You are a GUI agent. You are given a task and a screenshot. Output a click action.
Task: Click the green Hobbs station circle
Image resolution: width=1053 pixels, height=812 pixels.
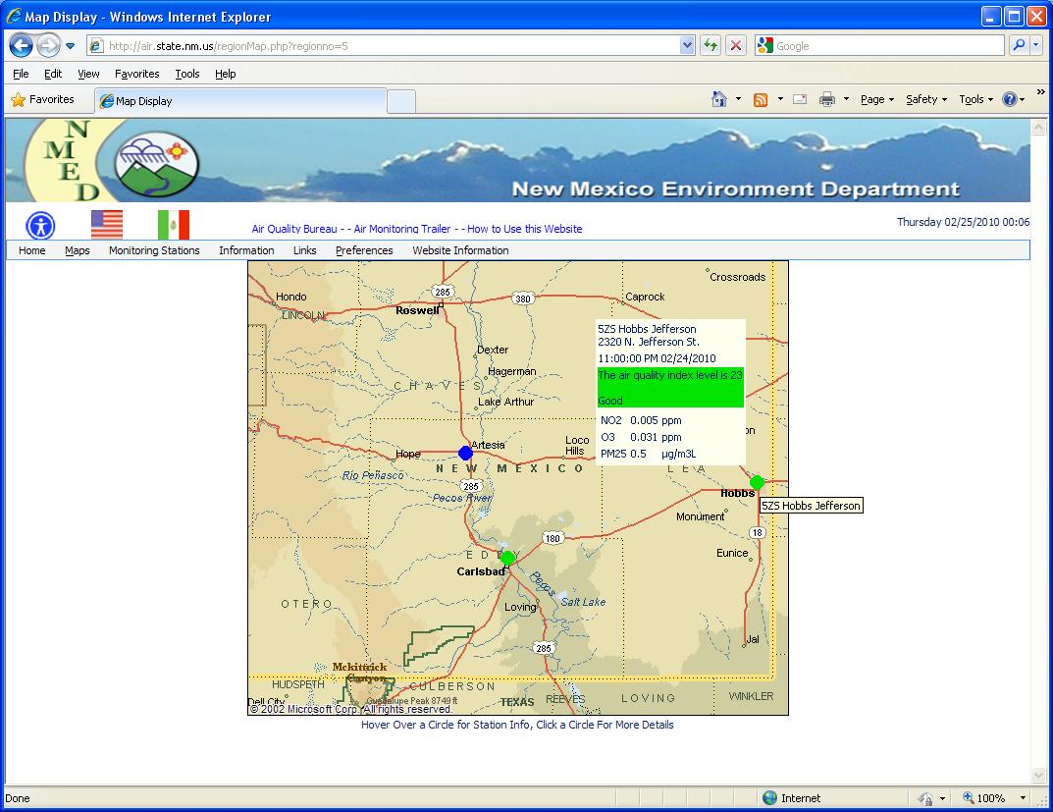point(758,482)
